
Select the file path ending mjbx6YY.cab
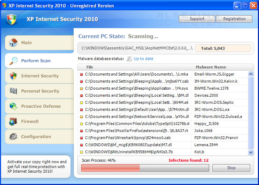[137, 82]
